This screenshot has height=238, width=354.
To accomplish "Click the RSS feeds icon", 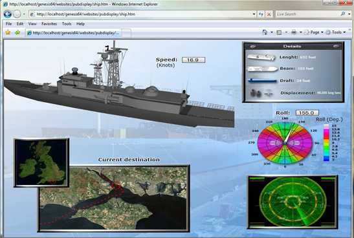I will (x=280, y=32).
